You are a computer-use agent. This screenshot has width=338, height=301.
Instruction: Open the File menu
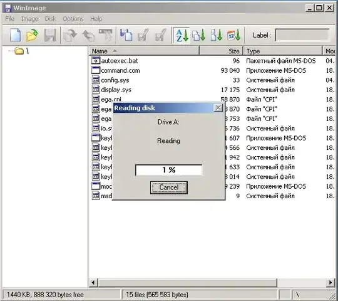[9, 19]
